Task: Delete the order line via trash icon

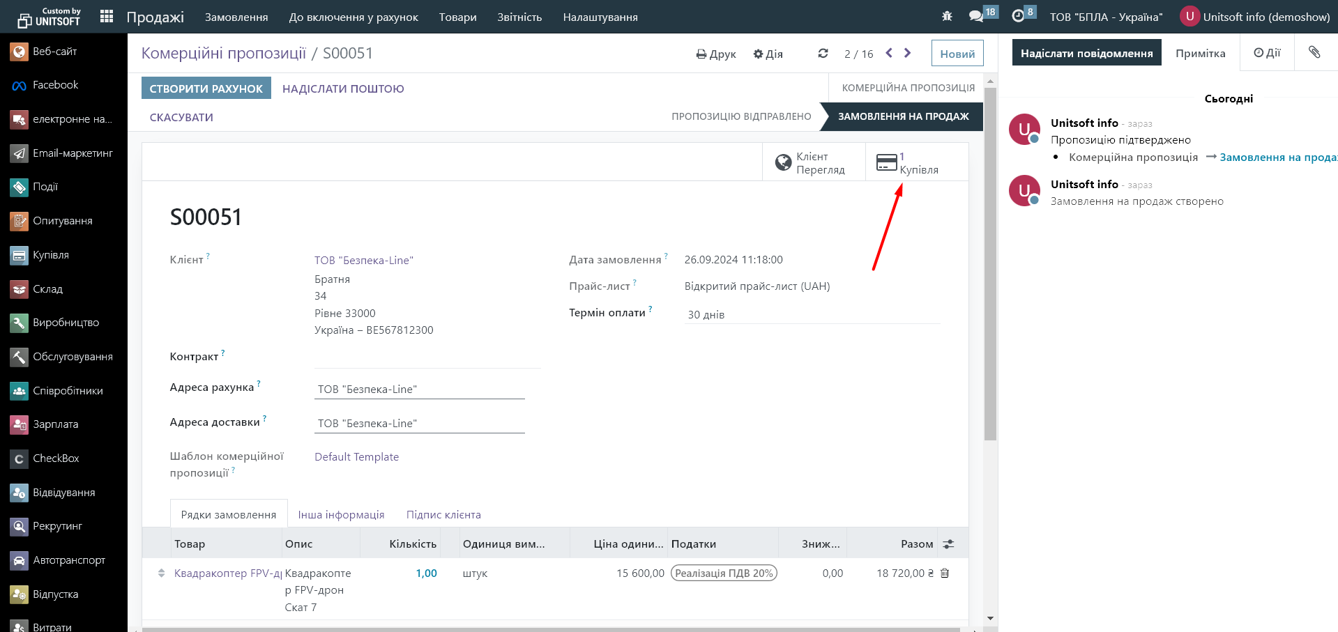Action: 945,573
